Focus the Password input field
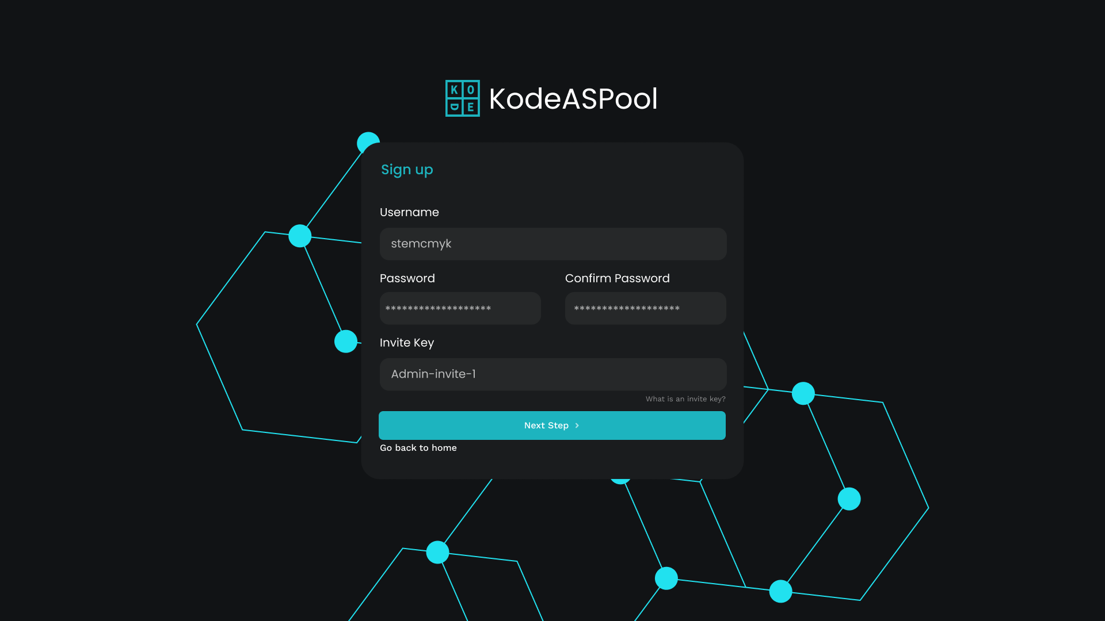The image size is (1105, 621). (x=460, y=308)
